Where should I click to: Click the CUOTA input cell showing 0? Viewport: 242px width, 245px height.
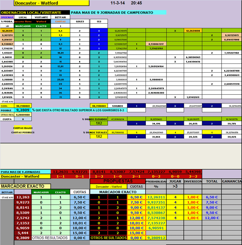point(23,119)
